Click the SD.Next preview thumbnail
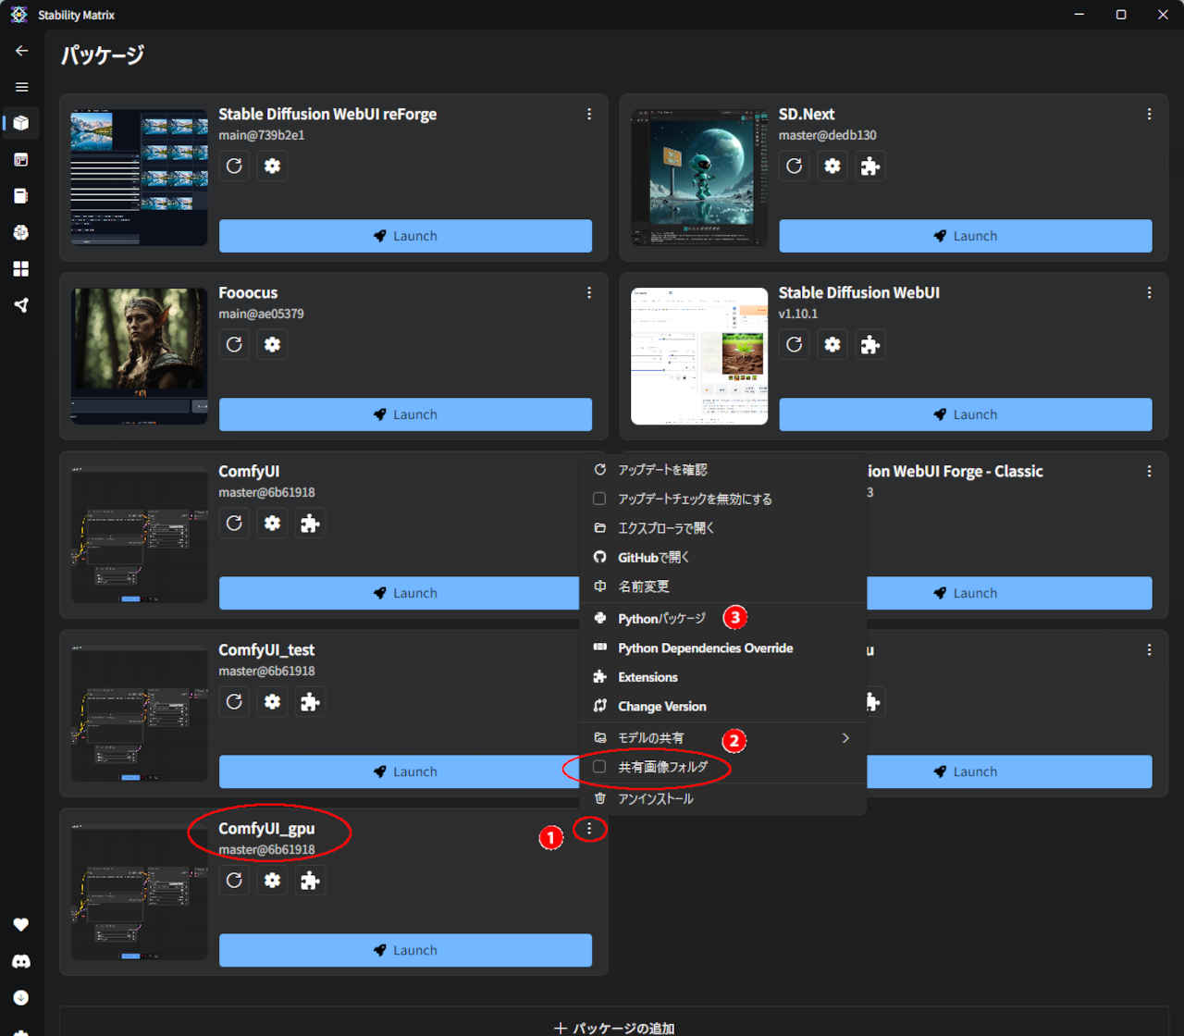This screenshot has width=1184, height=1036. pos(699,178)
